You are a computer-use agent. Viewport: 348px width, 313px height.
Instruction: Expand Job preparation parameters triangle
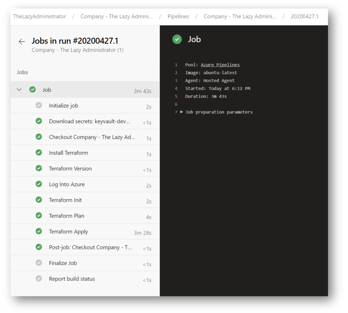[x=181, y=112]
